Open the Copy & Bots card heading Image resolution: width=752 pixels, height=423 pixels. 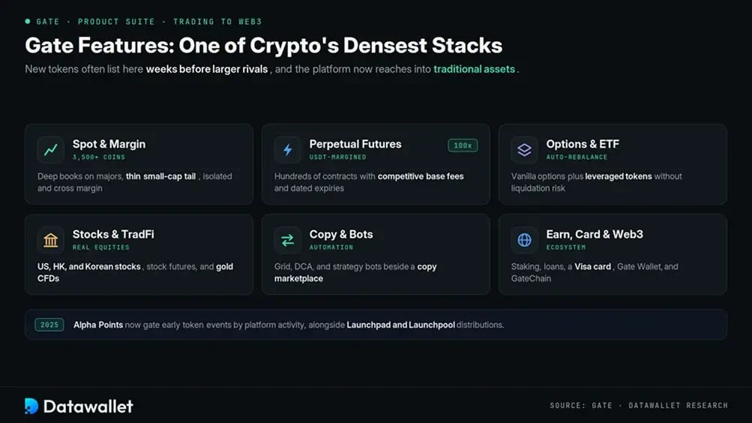pyautogui.click(x=341, y=234)
